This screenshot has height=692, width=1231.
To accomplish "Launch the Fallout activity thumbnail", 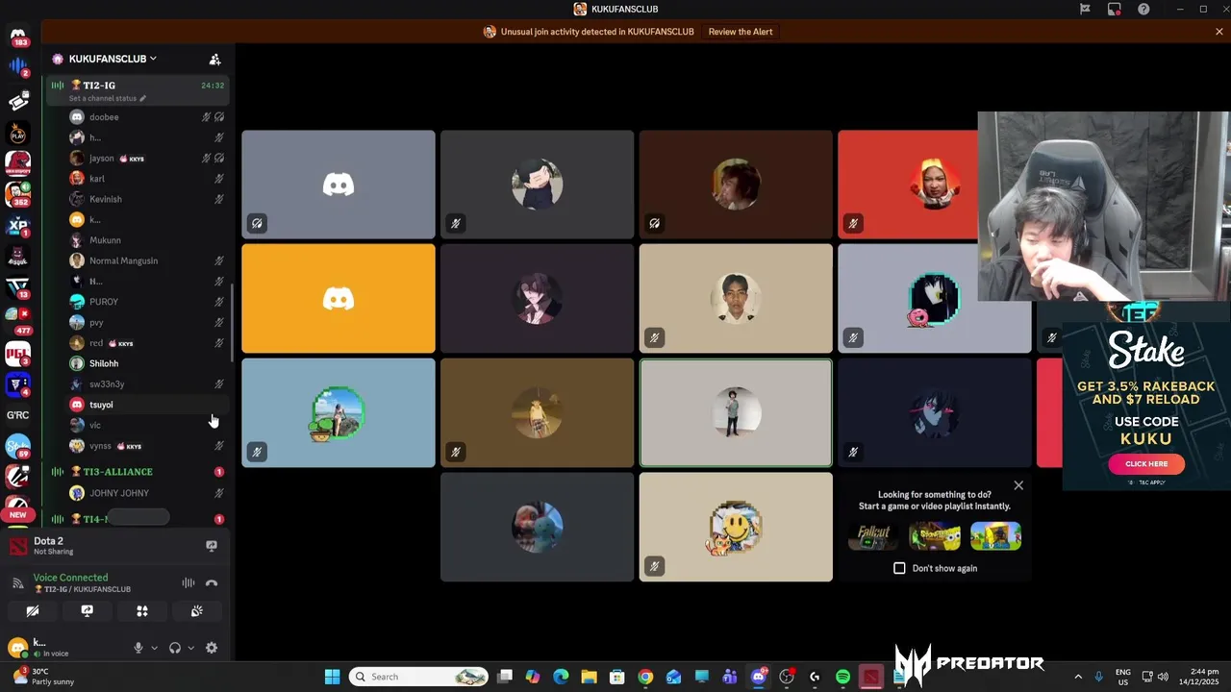I will coord(874,536).
